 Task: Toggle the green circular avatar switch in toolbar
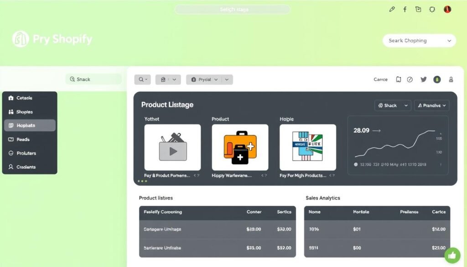pyautogui.click(x=437, y=79)
